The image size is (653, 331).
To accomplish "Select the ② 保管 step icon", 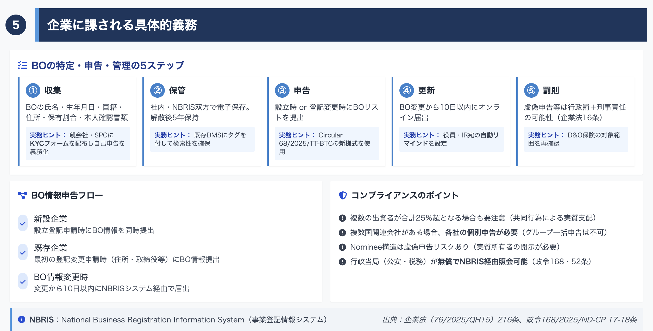I will point(158,90).
